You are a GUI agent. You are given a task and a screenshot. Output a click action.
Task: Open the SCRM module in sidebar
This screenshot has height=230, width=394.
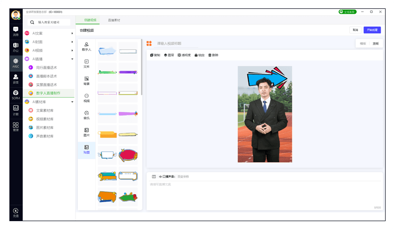point(16,94)
